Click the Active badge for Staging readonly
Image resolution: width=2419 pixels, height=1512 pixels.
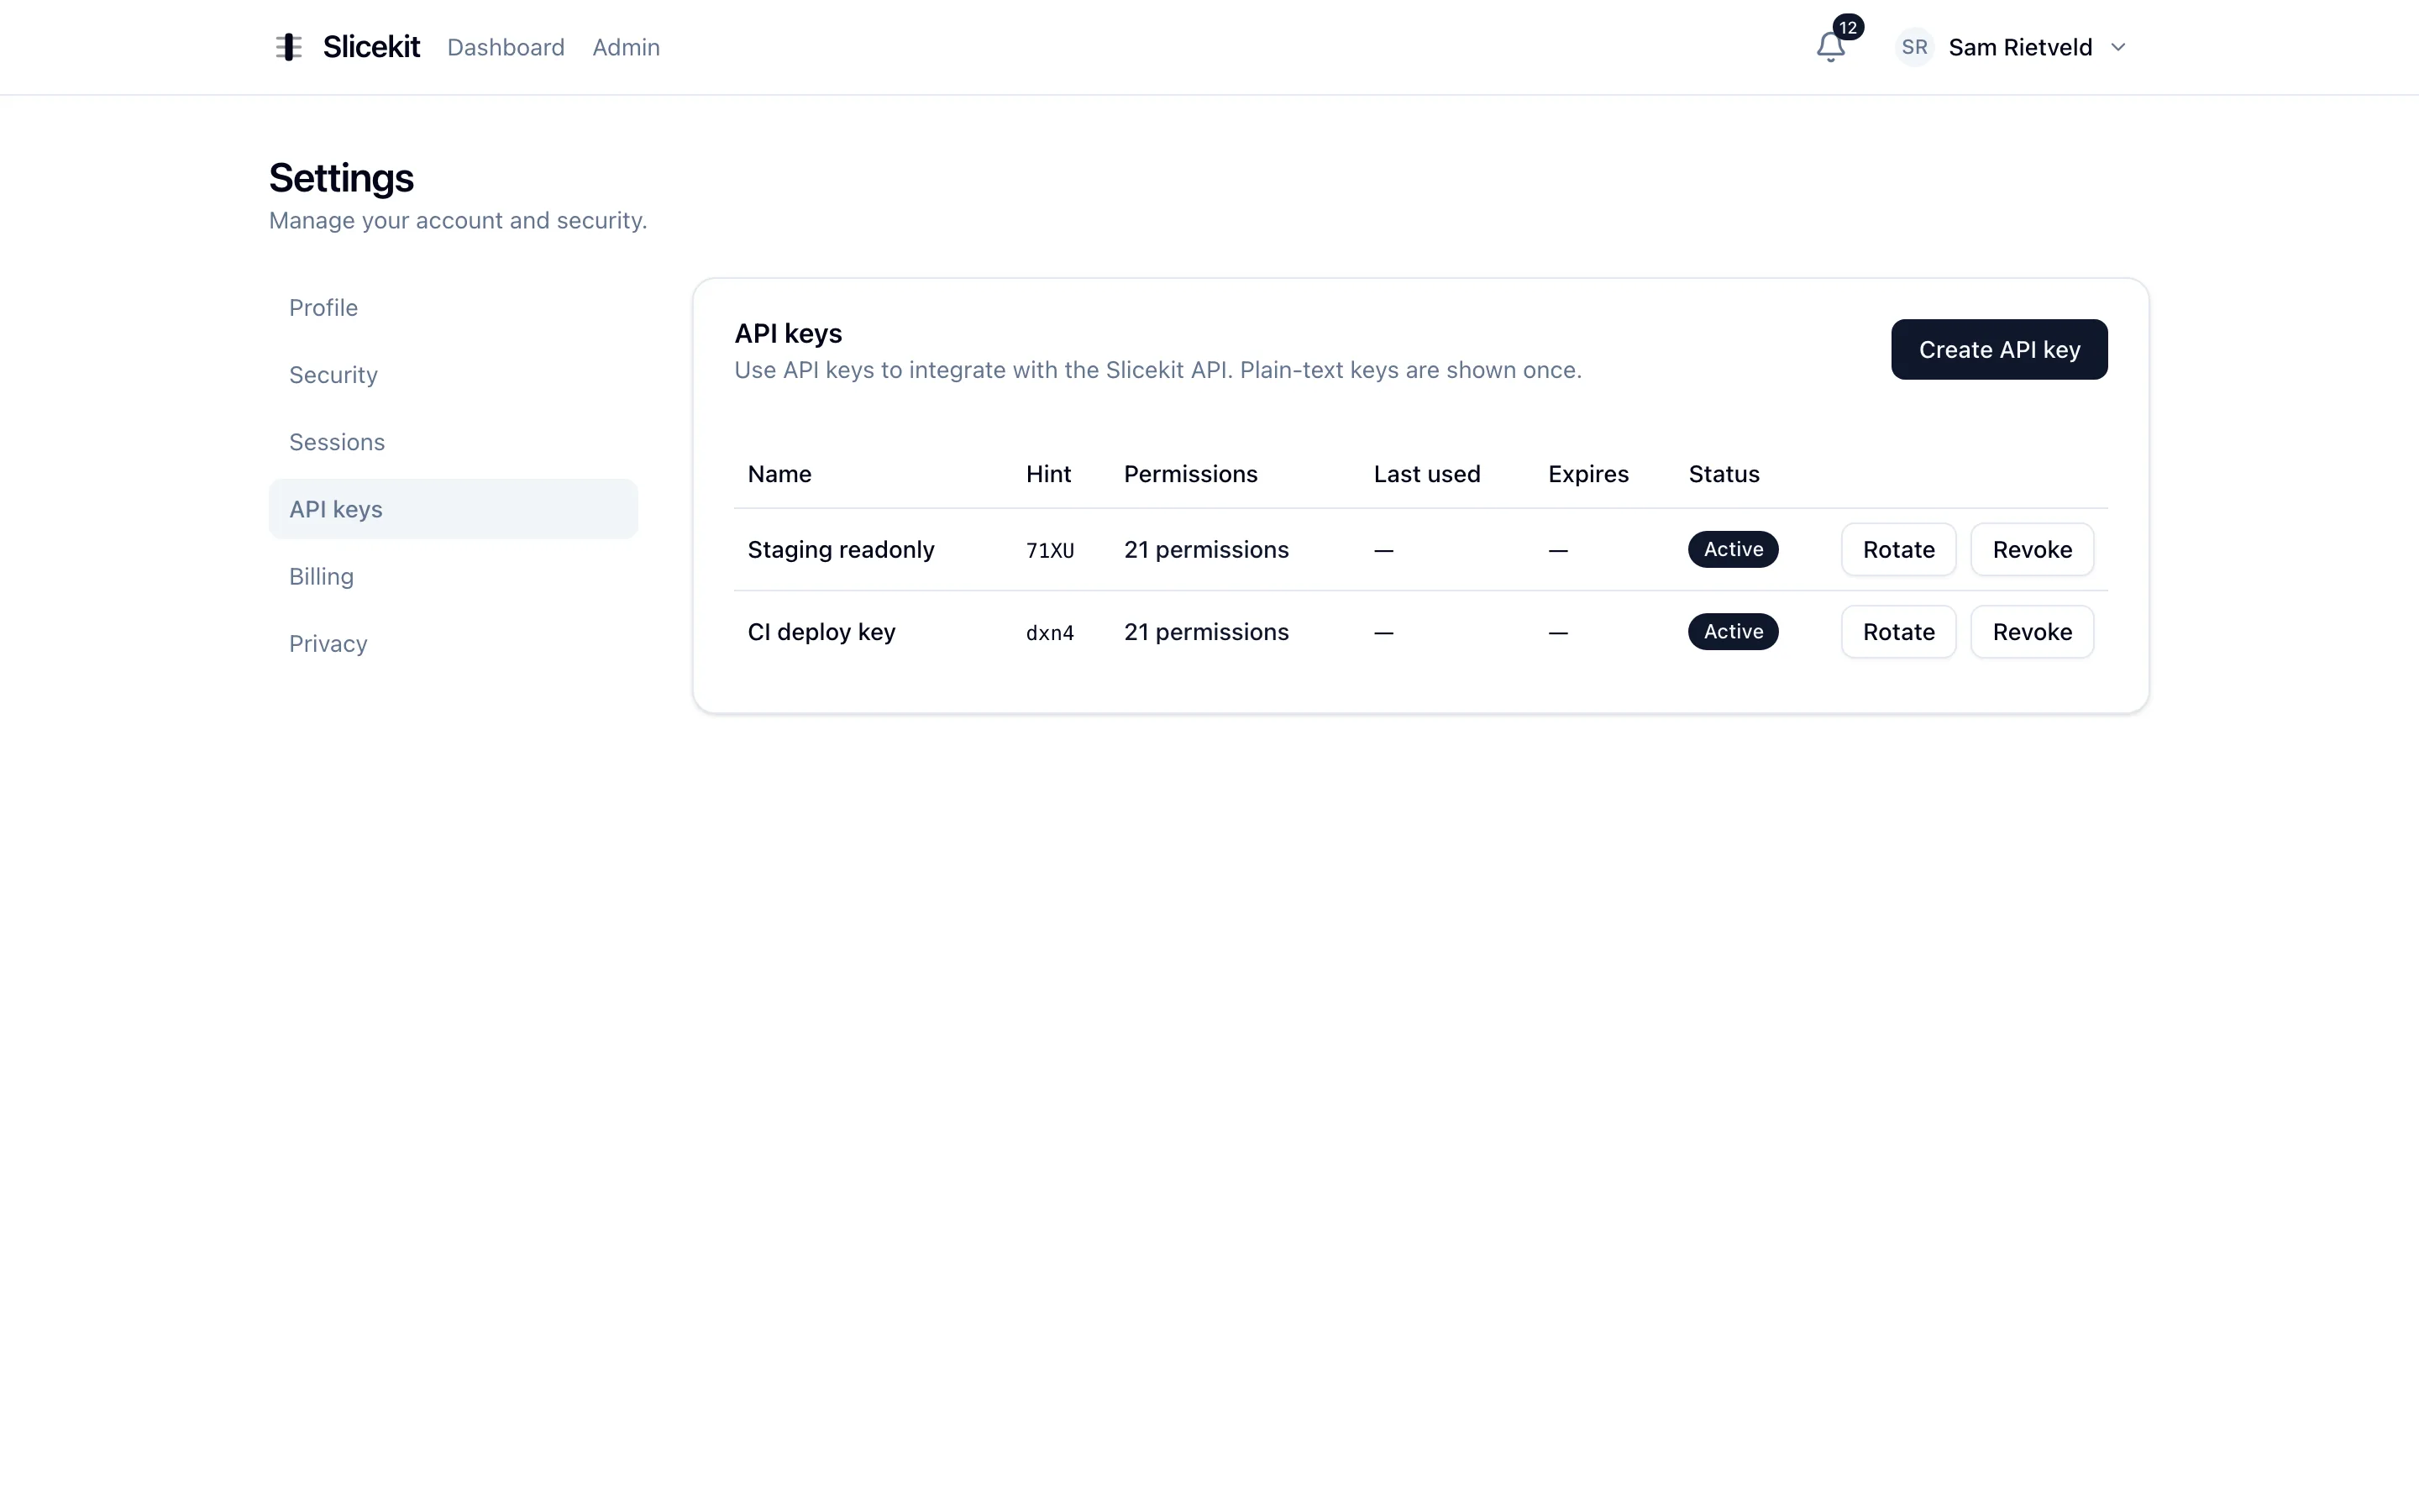pos(1734,549)
